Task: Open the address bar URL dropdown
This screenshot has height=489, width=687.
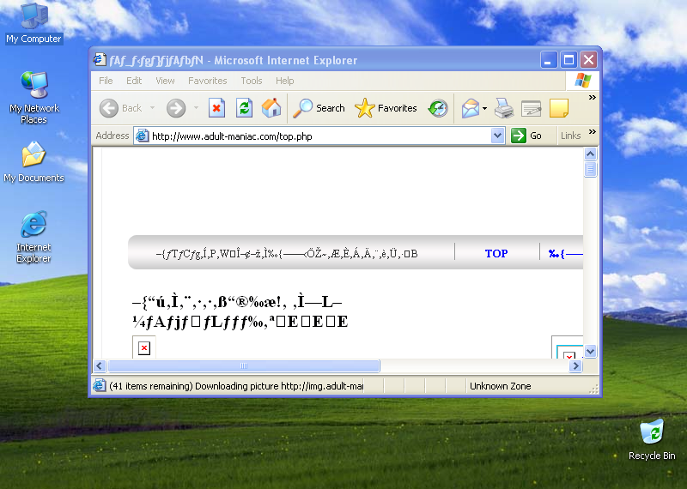Action: click(497, 136)
